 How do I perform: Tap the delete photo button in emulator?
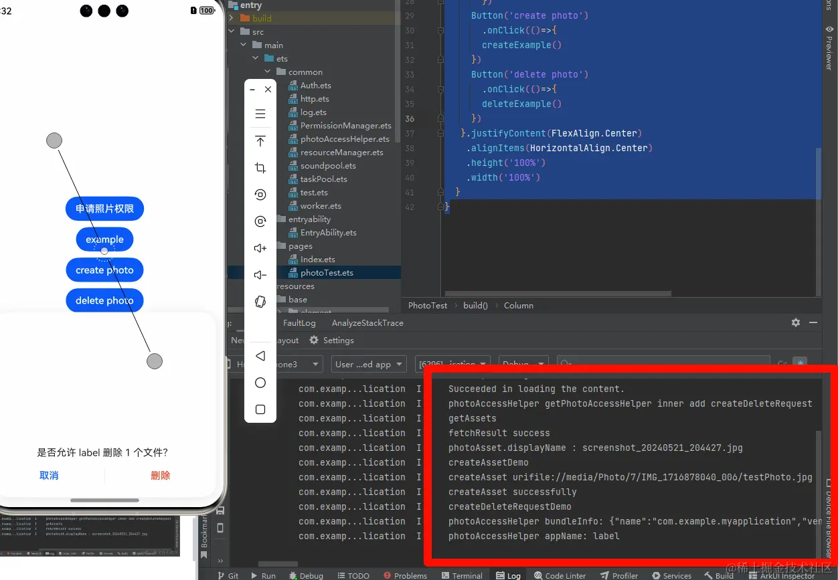coord(104,300)
